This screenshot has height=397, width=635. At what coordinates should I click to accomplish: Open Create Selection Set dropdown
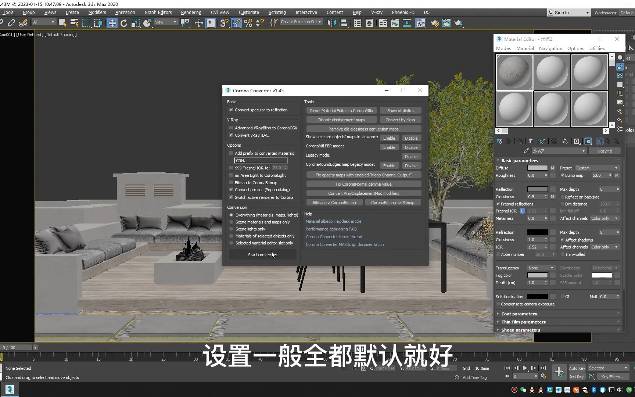pos(301,22)
